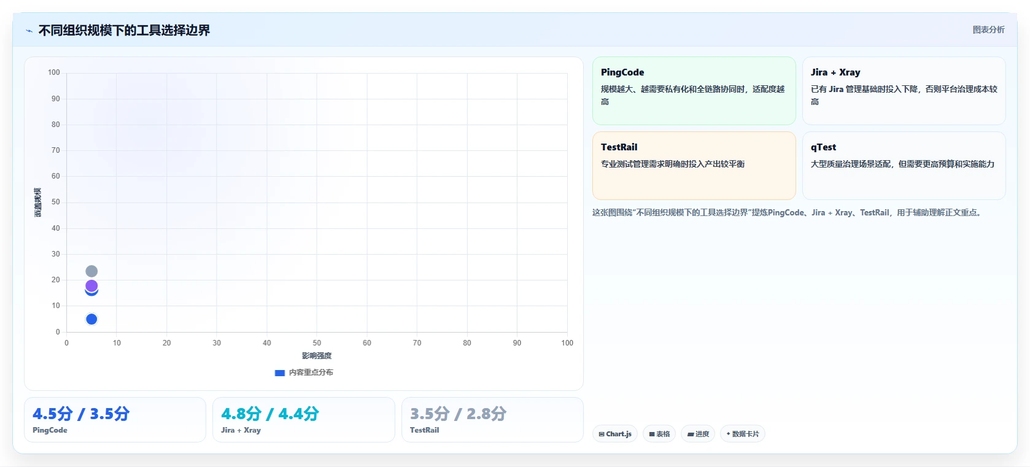Open the Jira + Xray description card
The image size is (1030, 467).
(x=904, y=91)
